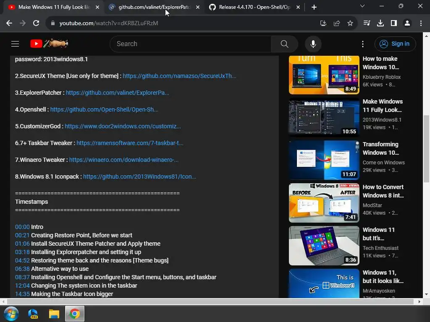Jump to 12:04 system icon timestamp
Viewport: 430px width, 322px height.
22,286
